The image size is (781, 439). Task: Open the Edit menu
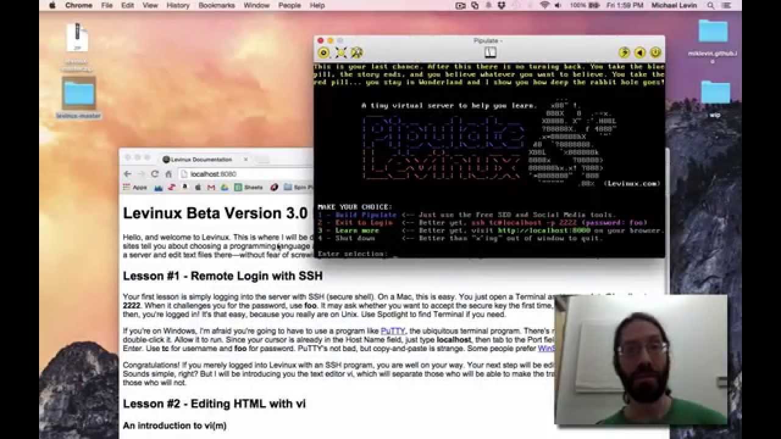coord(128,5)
